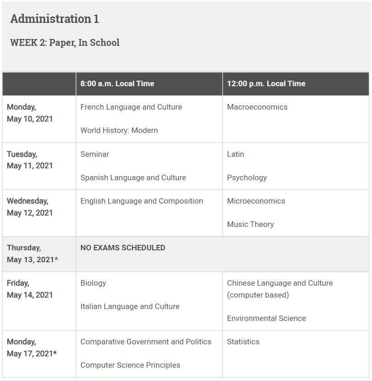
Task: Click World History: Modern exam entry
Action: (119, 130)
